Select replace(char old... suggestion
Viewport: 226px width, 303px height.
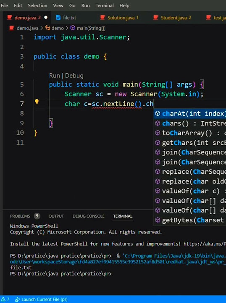190,181
